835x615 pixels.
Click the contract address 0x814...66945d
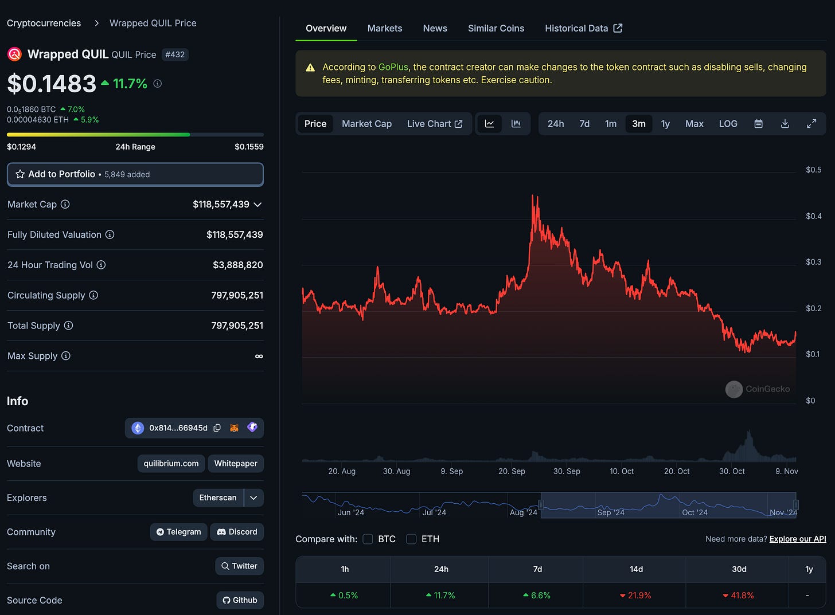coord(178,428)
